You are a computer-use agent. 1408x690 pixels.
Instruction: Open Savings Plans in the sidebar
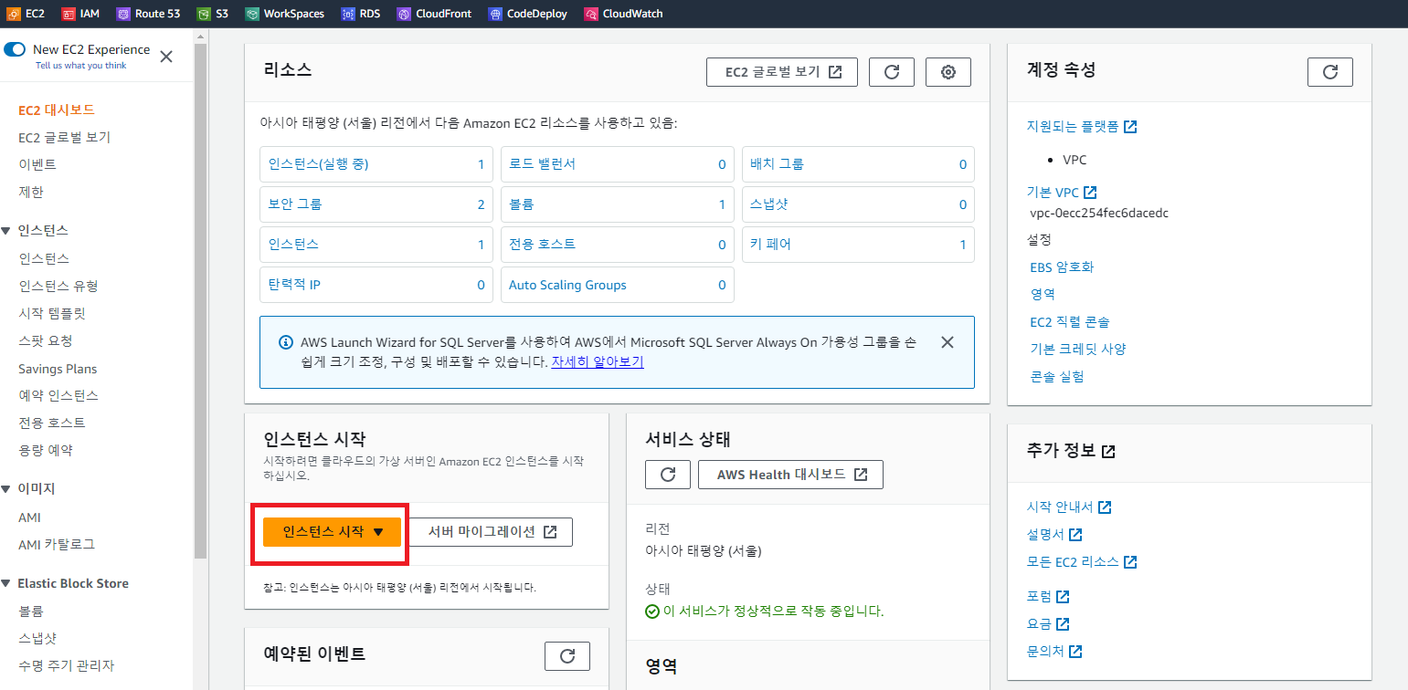(58, 369)
